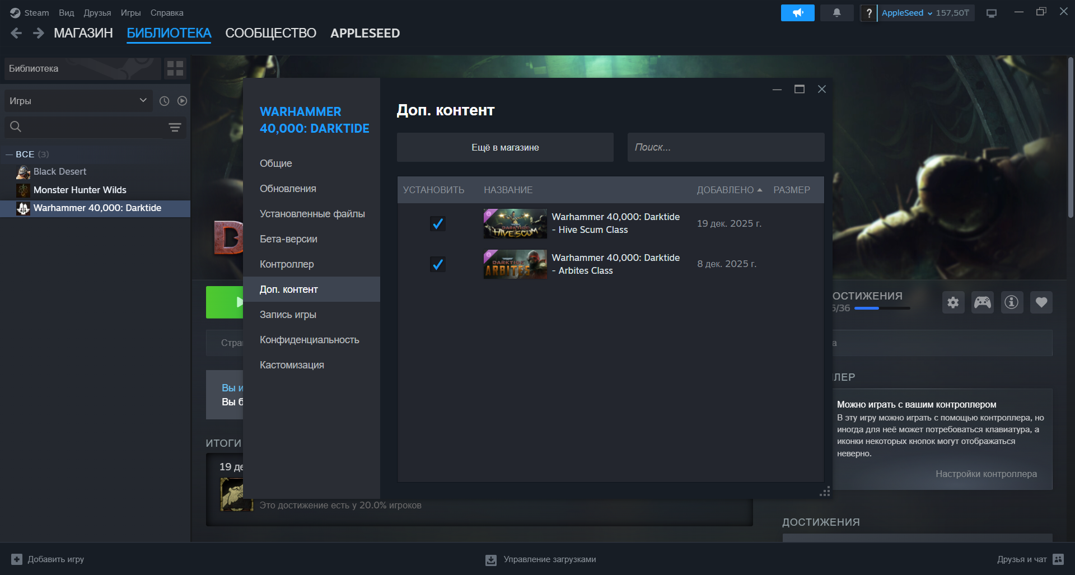Click the Arbites Class DLC thumbnail

515,264
